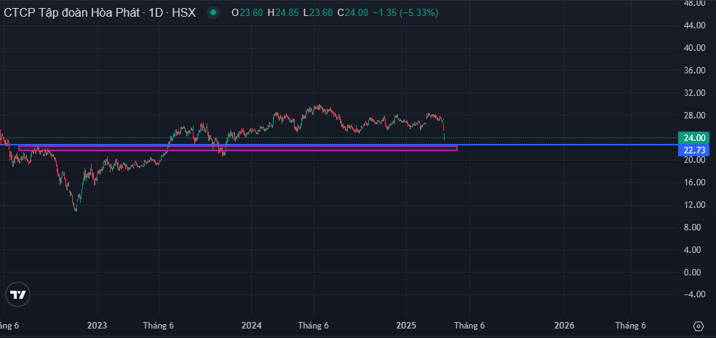Image resolution: width=716 pixels, height=338 pixels.
Task: Click the latest red candle above 24.00
Action: point(443,126)
